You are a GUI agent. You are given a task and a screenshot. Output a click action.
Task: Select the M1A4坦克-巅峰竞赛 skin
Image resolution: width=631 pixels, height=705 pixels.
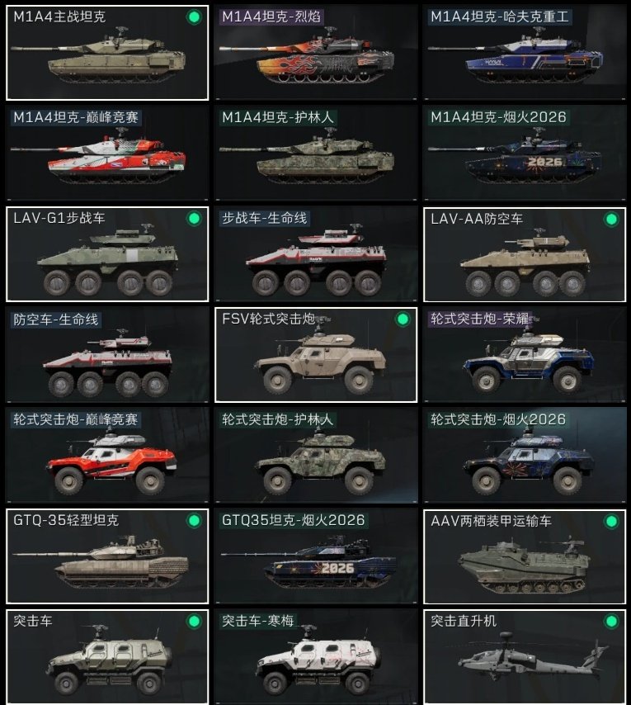click(107, 154)
